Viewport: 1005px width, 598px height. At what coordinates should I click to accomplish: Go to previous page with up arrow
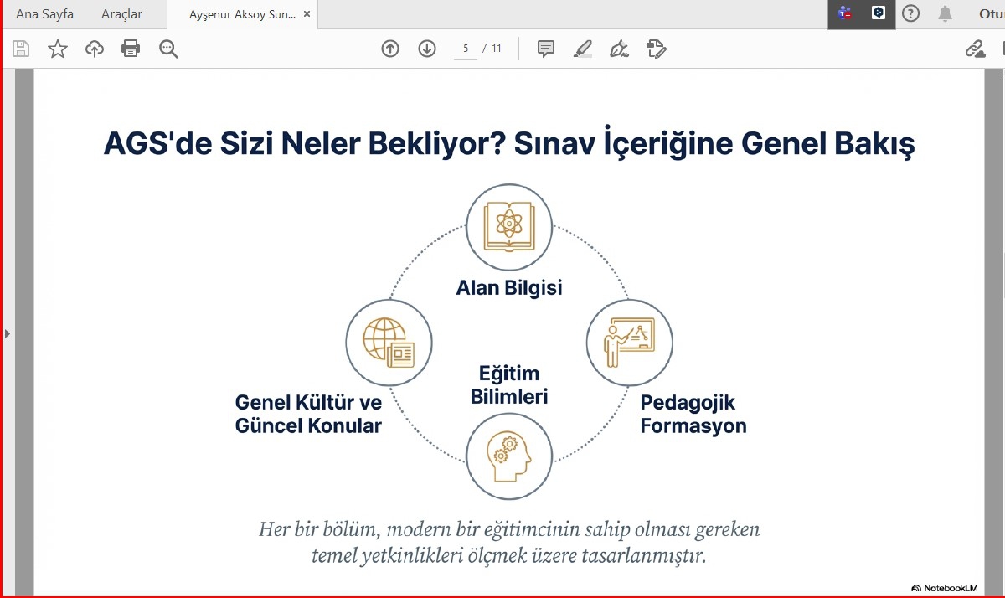pyautogui.click(x=390, y=49)
